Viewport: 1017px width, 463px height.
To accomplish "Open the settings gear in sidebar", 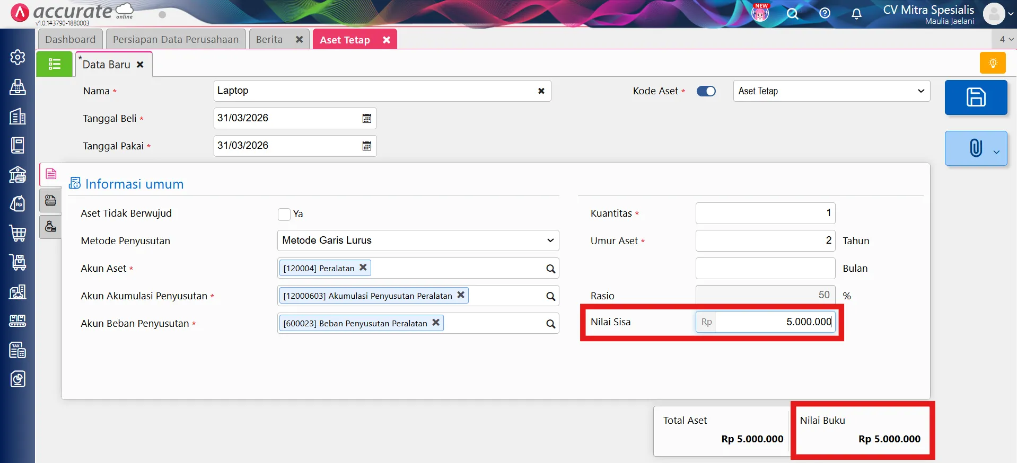I will [17, 57].
